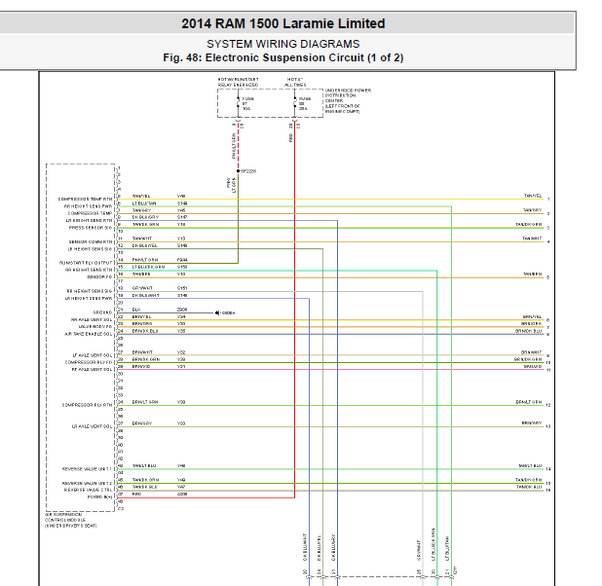Click the "RED" wire label at pin 47
The width and height of the screenshot is (602, 586).
(136, 494)
